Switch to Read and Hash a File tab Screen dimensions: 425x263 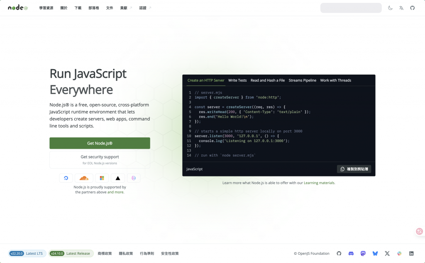[x=268, y=80]
